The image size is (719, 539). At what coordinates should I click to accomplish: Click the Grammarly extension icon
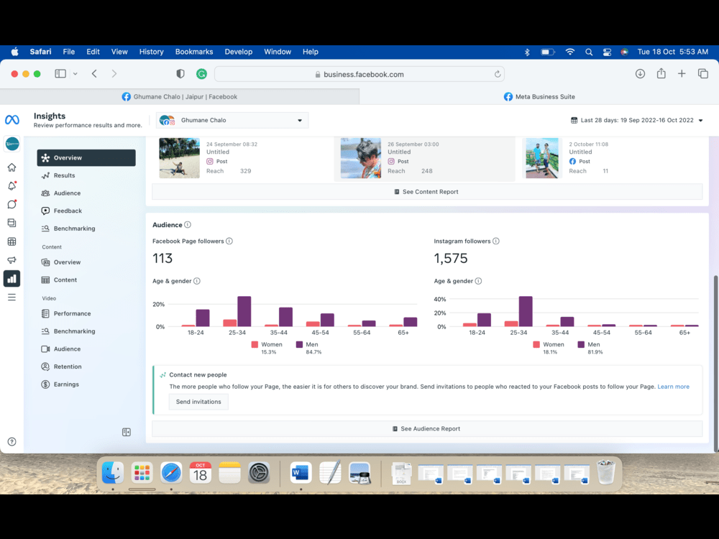pyautogui.click(x=201, y=74)
